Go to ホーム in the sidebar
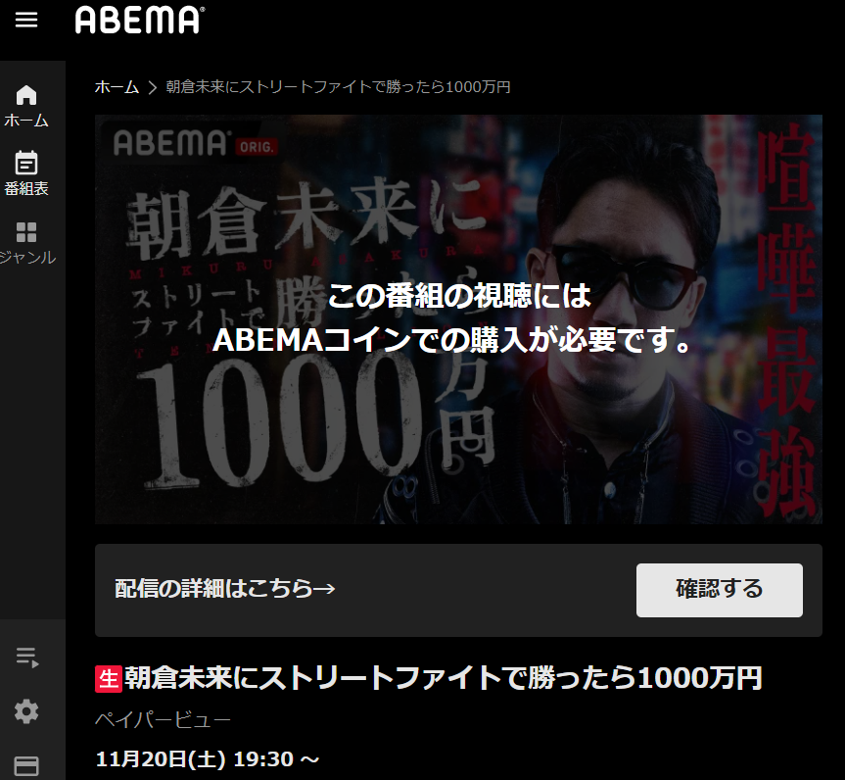This screenshot has width=845, height=780. click(x=26, y=106)
